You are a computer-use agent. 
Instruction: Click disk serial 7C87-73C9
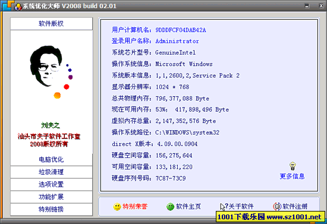tap(171, 178)
